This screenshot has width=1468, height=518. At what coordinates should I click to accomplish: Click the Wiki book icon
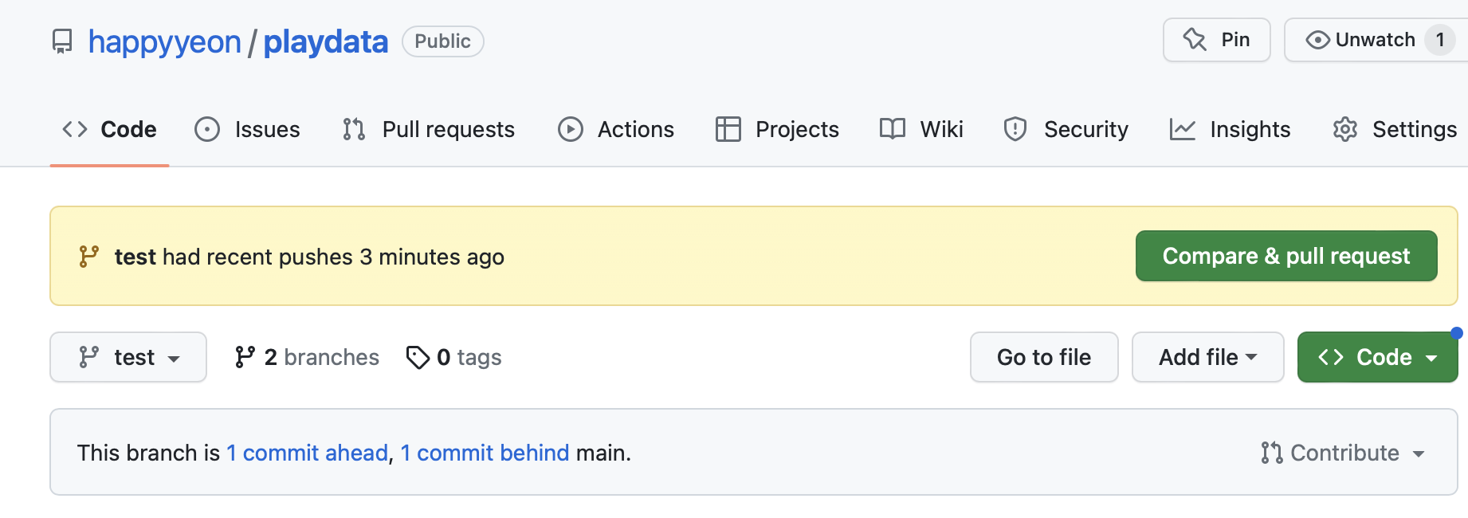893,129
